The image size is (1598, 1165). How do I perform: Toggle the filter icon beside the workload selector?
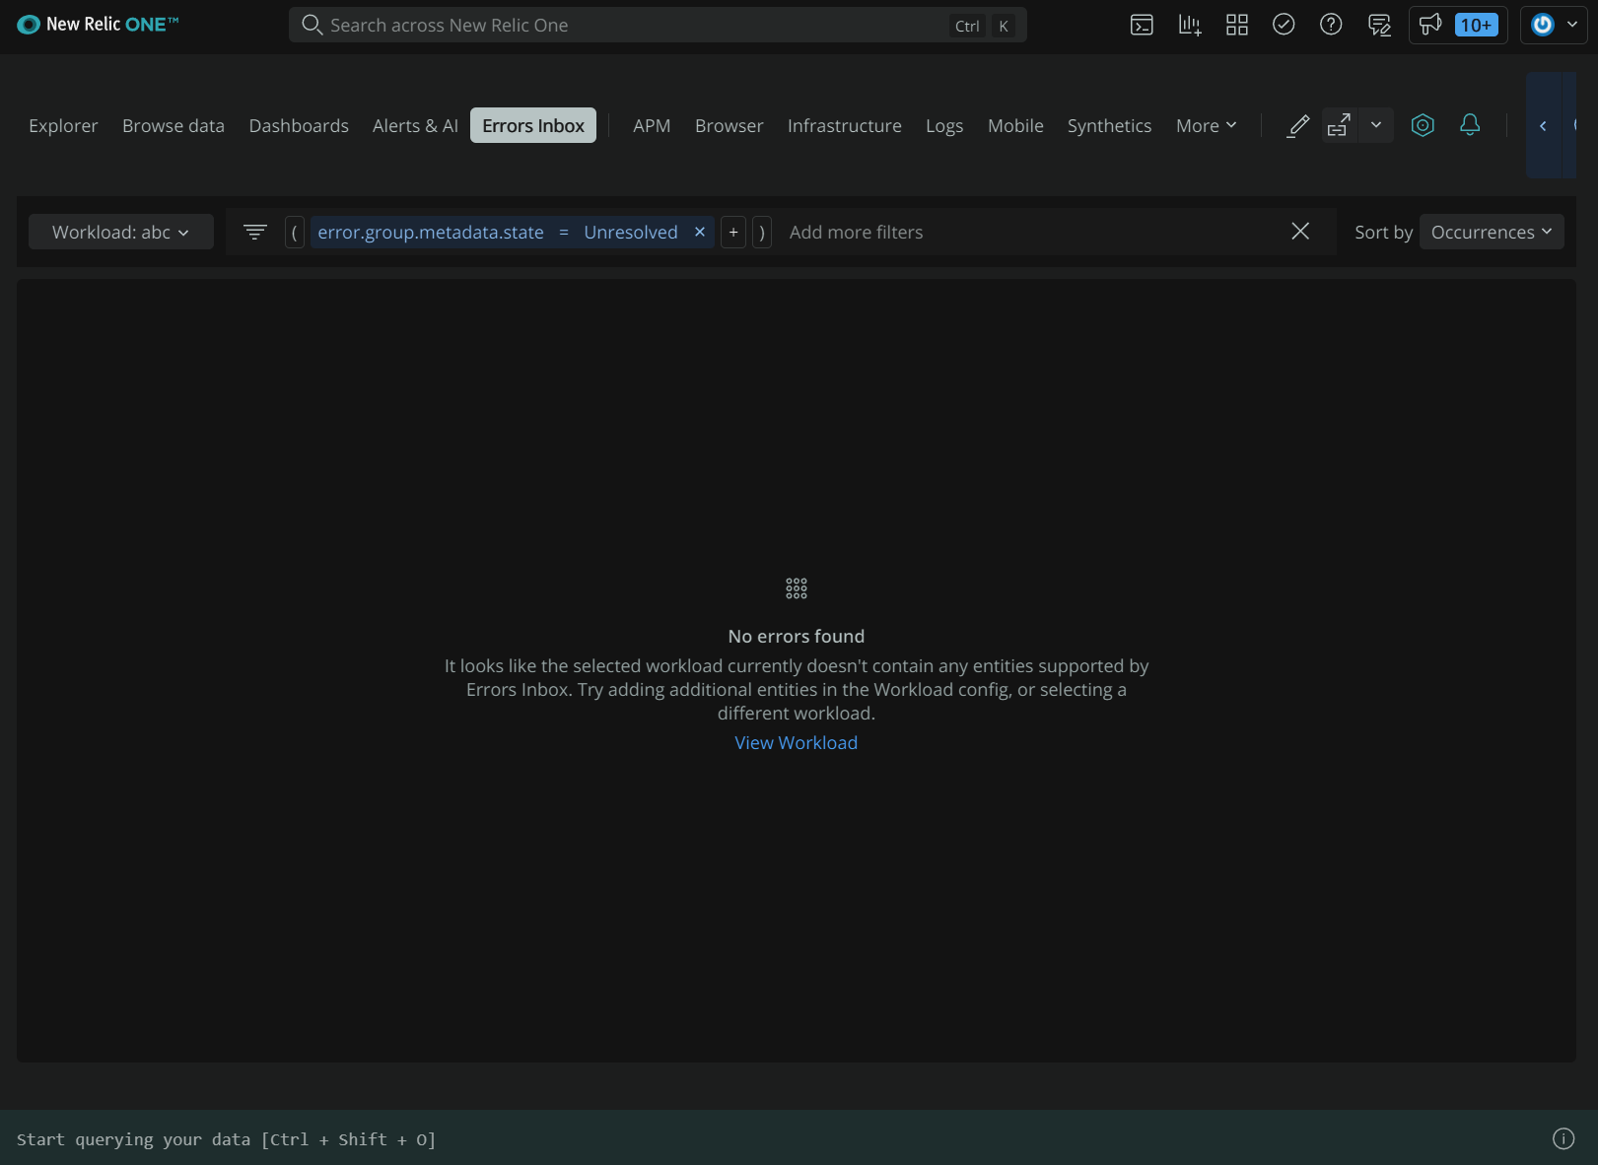click(254, 232)
